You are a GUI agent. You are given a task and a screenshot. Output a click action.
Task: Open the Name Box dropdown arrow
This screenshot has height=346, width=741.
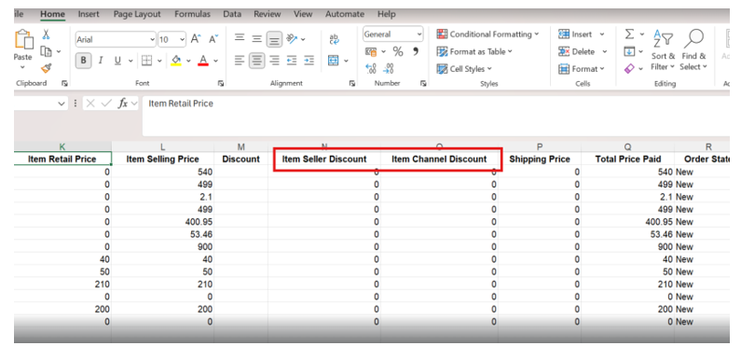(x=61, y=104)
